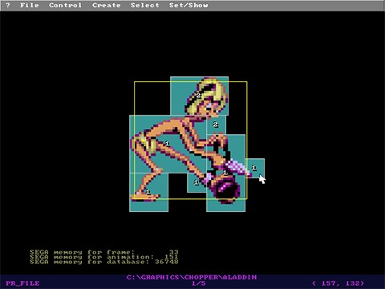The image size is (385, 289).
Task: Open the File menu
Action: tap(30, 5)
